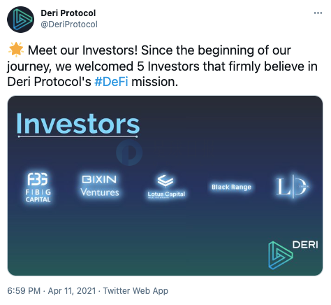Click the Lotus Capital logo

click(x=166, y=187)
